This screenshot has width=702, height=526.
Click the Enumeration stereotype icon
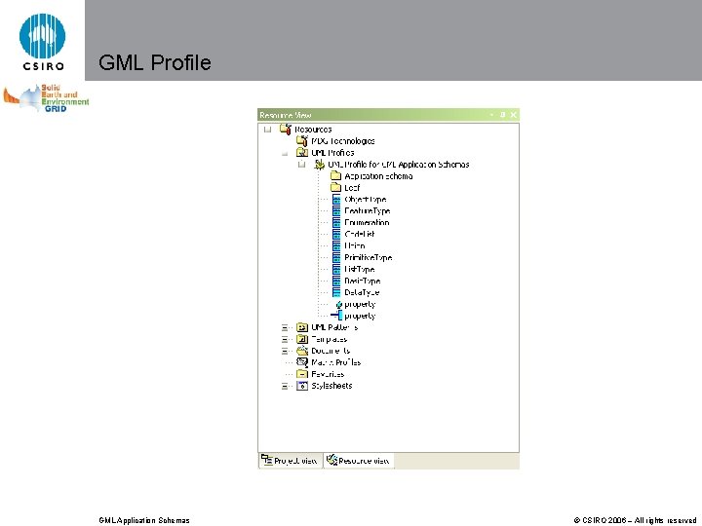(336, 223)
